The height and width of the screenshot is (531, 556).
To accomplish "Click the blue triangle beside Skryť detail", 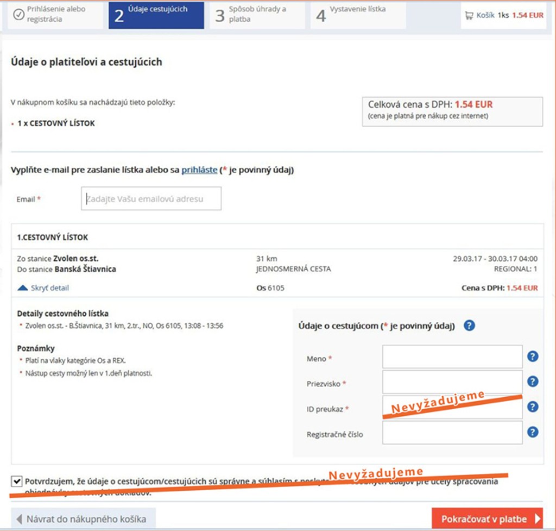I will pos(23,288).
